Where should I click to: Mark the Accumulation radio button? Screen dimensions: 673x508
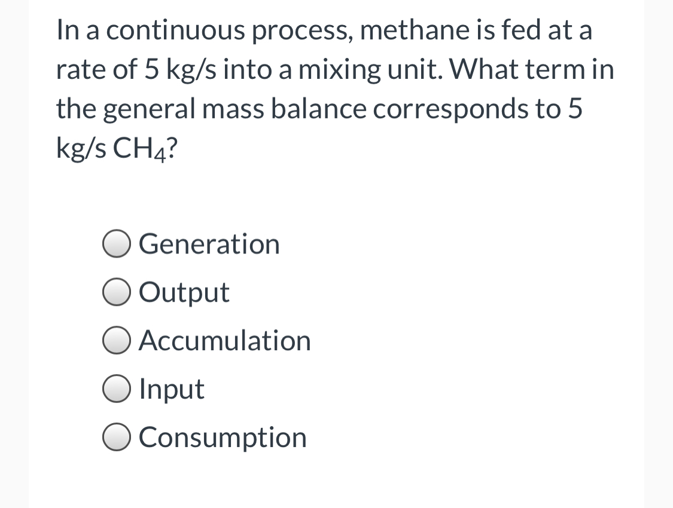[x=116, y=341]
